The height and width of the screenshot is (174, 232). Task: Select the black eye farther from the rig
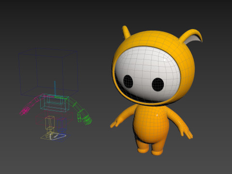click(158, 85)
